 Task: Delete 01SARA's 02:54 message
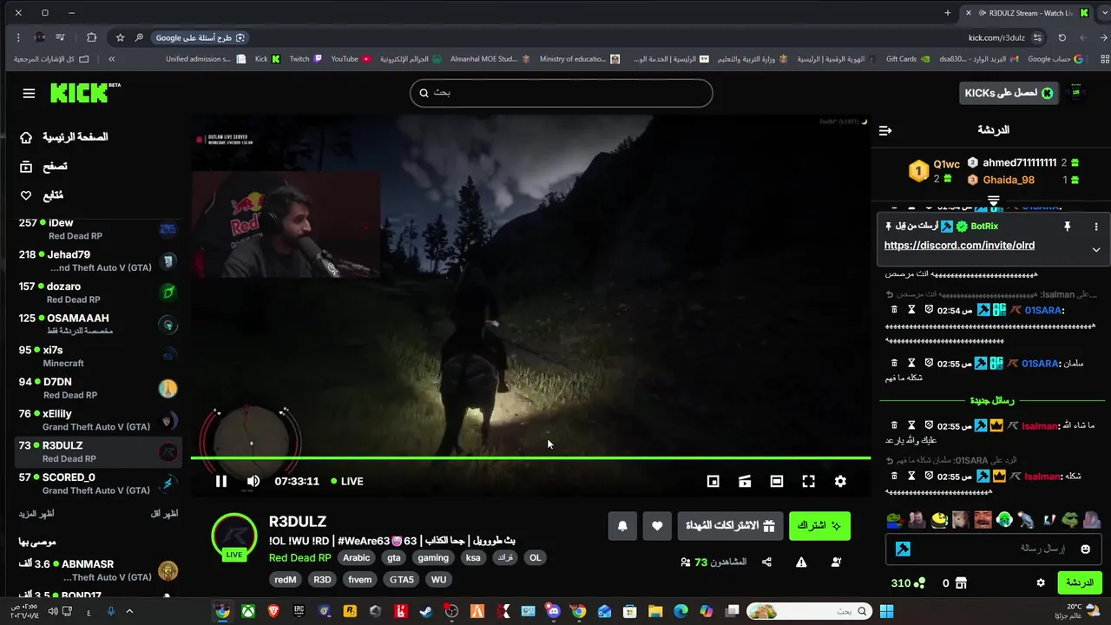[x=894, y=310]
